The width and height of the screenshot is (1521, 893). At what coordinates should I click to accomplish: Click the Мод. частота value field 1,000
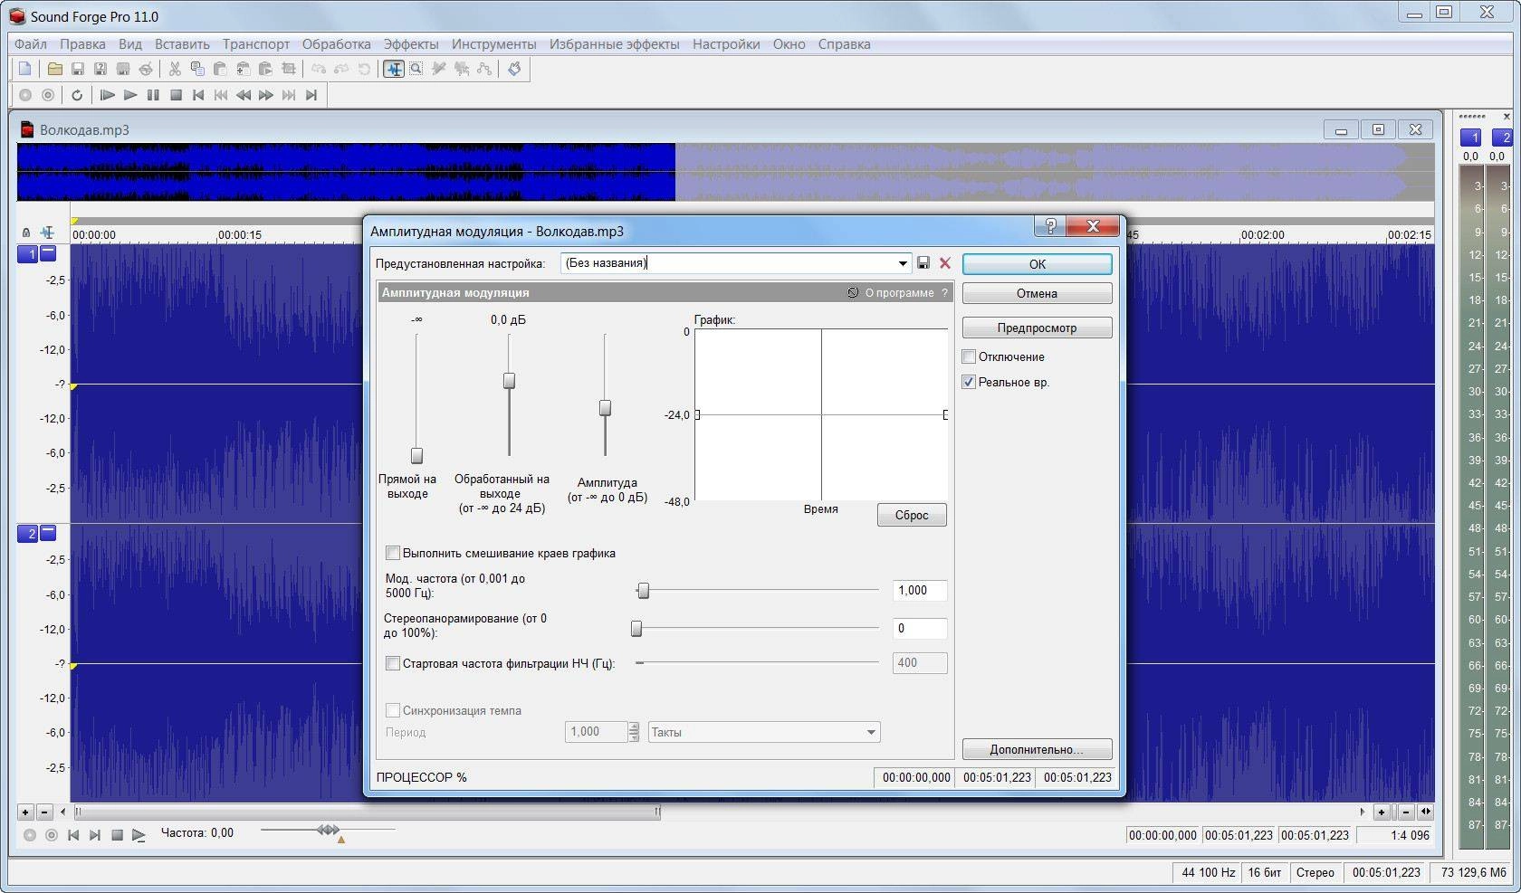pos(920,591)
